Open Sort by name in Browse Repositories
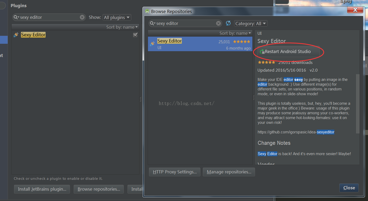368x201 pixels. [235, 33]
